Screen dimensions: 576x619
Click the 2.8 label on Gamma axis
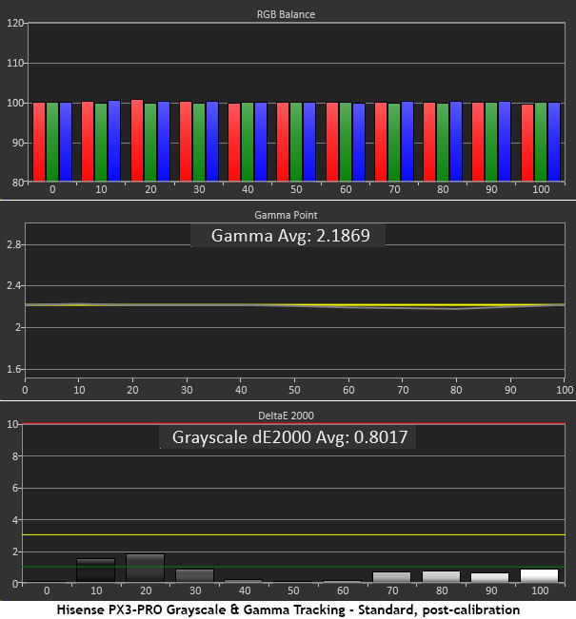[x=14, y=244]
